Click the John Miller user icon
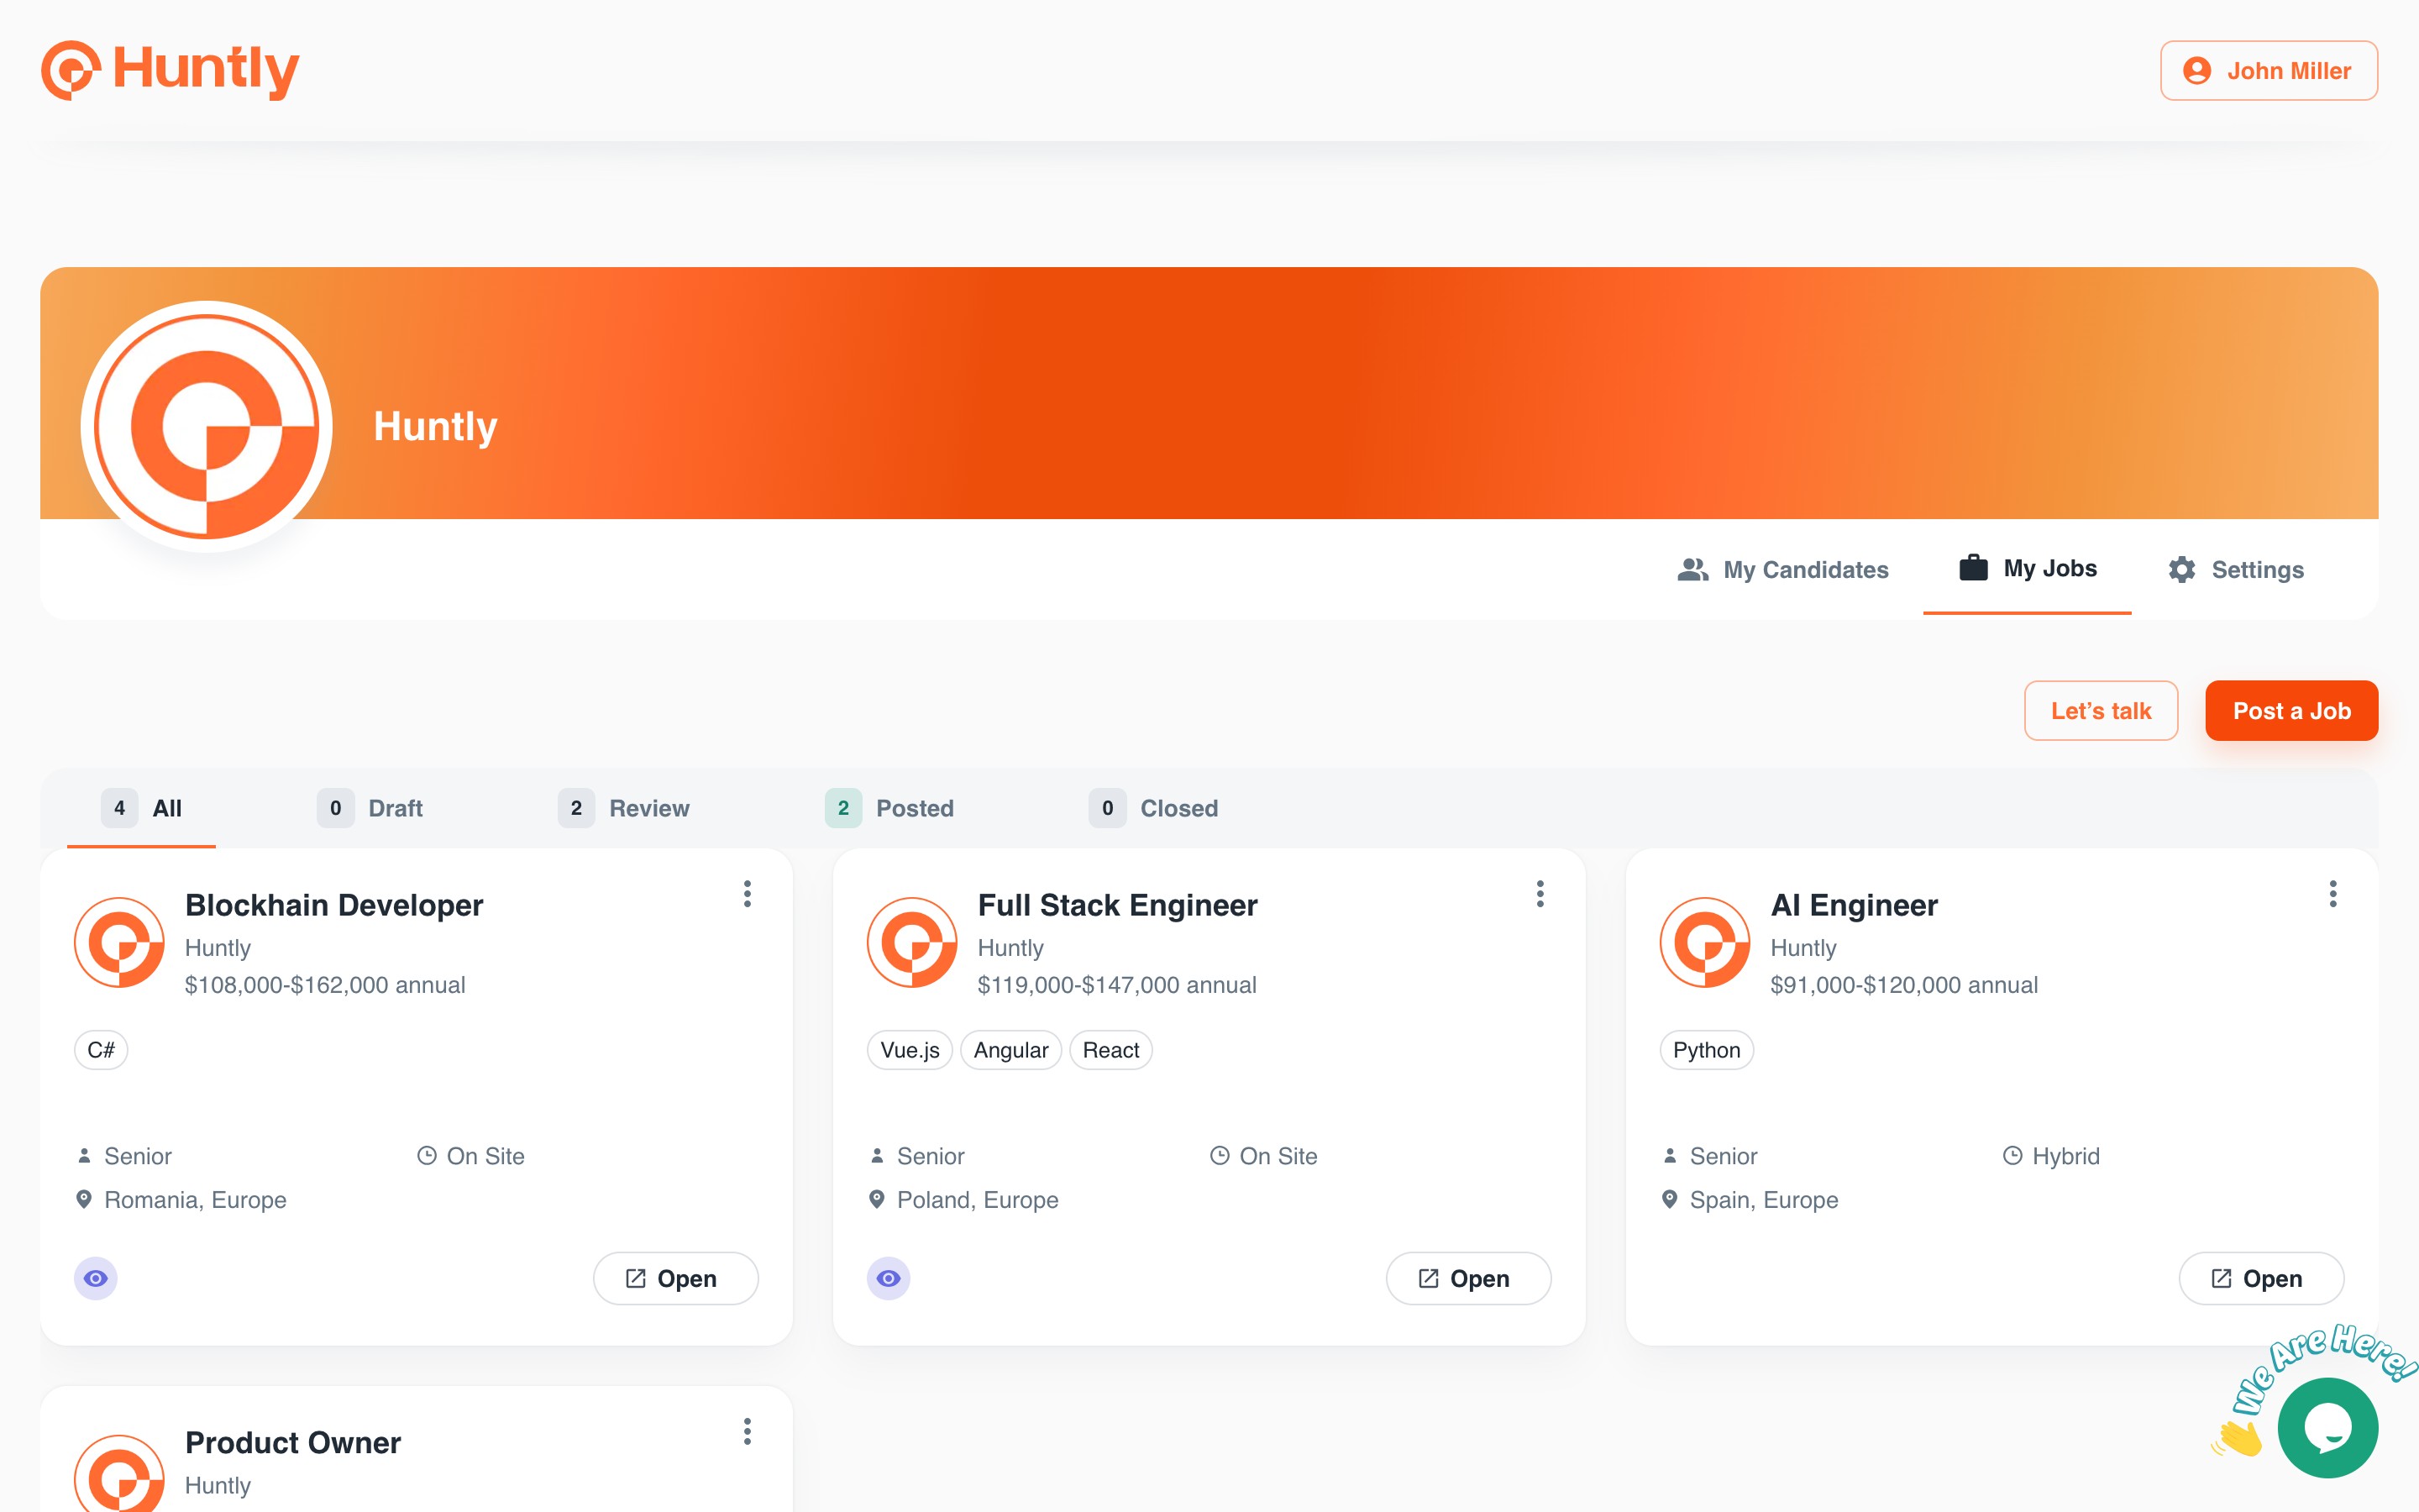 2196,71
